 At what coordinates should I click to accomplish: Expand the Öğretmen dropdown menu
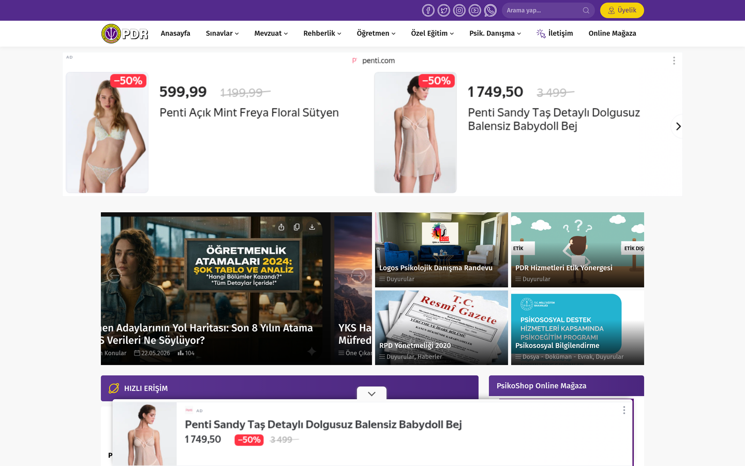376,33
